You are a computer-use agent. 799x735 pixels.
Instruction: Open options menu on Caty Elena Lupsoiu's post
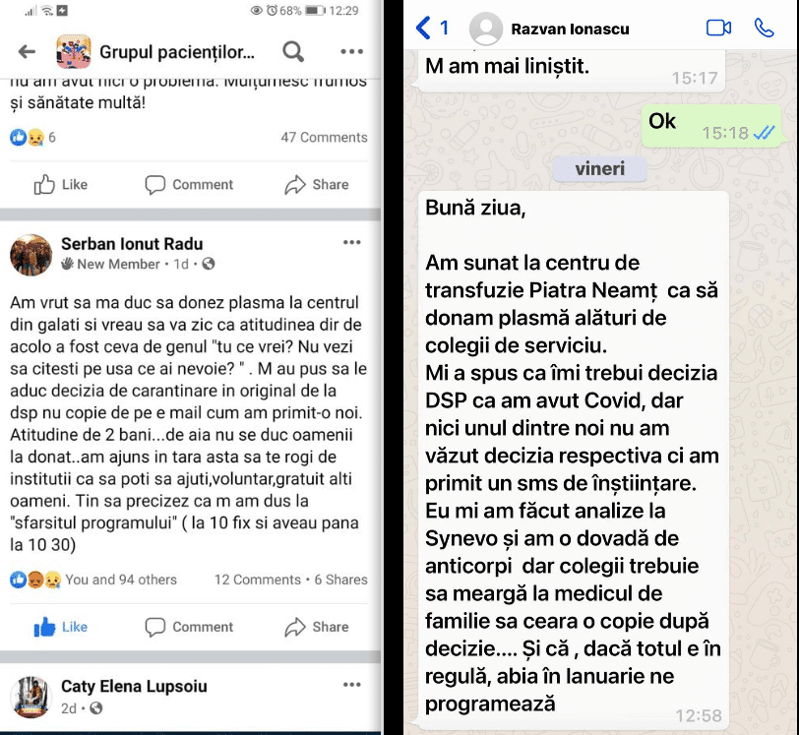(351, 685)
